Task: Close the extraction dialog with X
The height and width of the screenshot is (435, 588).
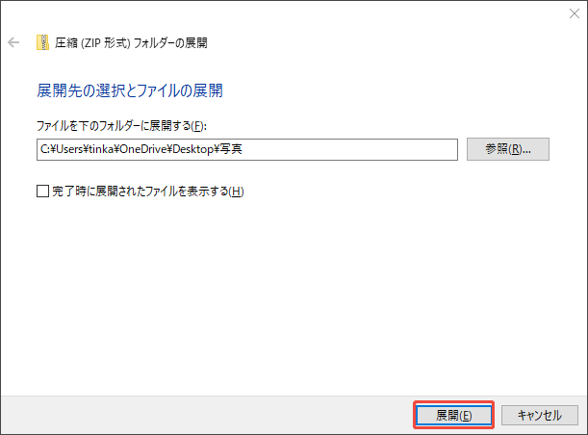Action: pyautogui.click(x=575, y=13)
